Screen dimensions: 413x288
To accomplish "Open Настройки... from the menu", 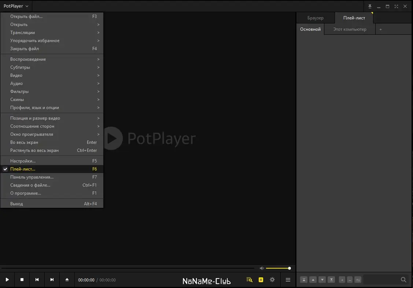I will (x=52, y=161).
